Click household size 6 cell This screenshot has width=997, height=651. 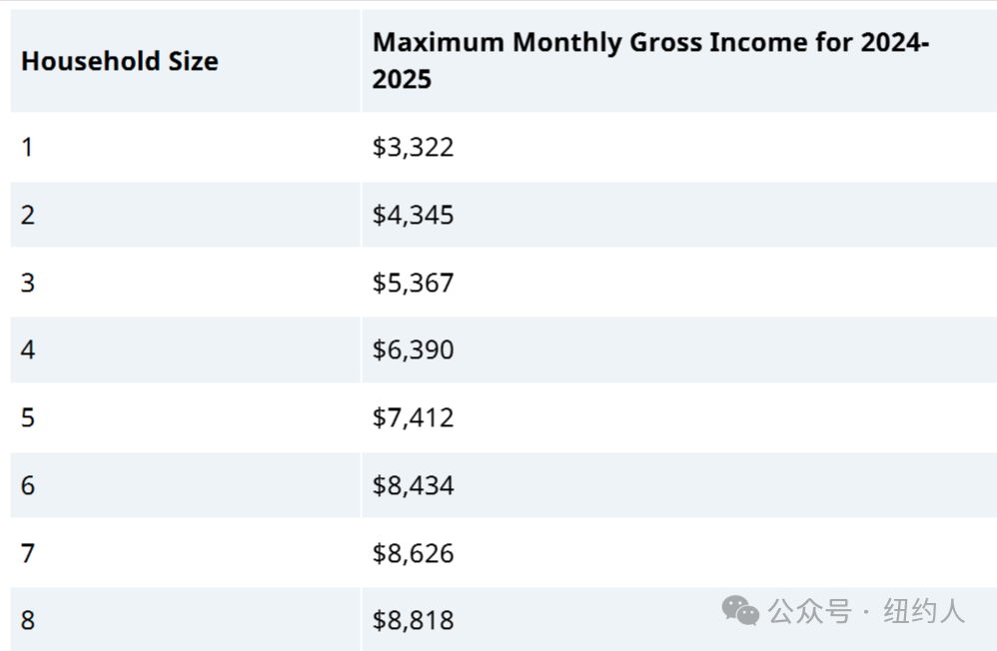point(185,485)
